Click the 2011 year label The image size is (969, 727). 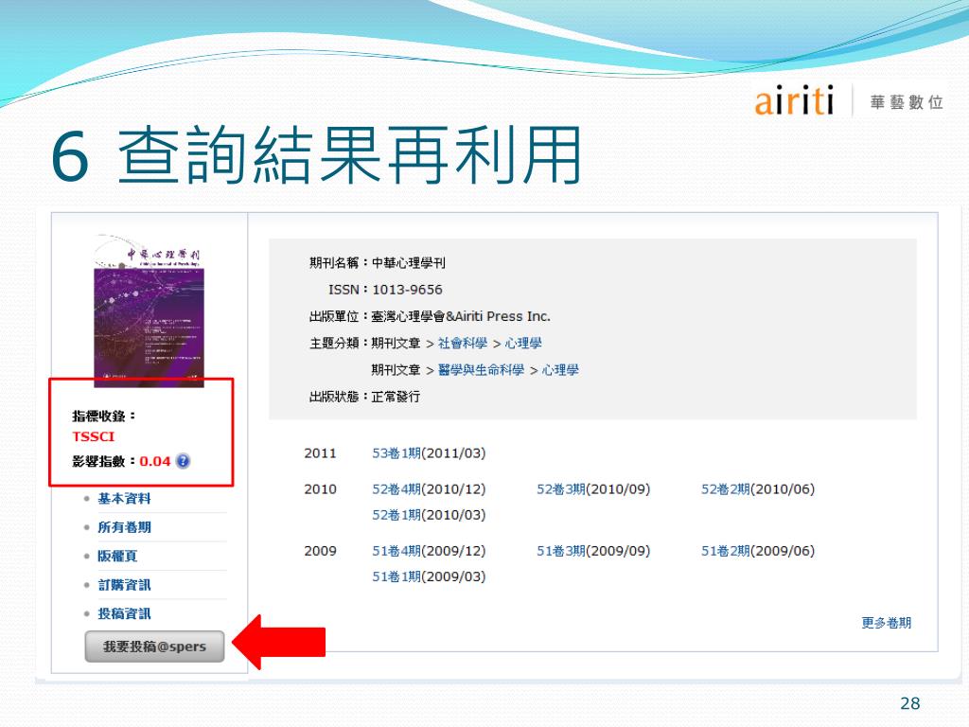click(320, 453)
